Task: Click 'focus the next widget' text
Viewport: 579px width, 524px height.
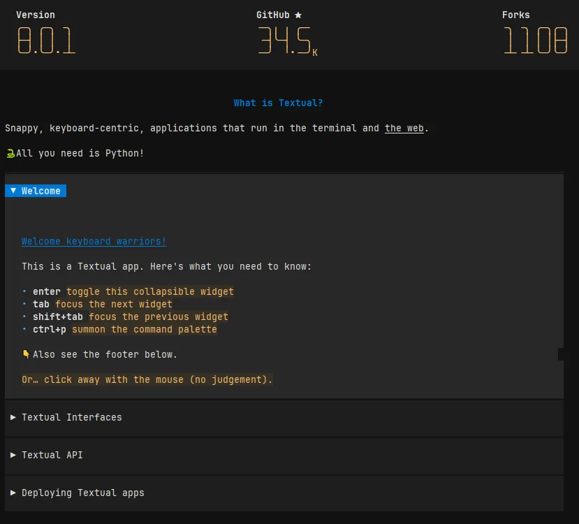Action: tap(114, 305)
